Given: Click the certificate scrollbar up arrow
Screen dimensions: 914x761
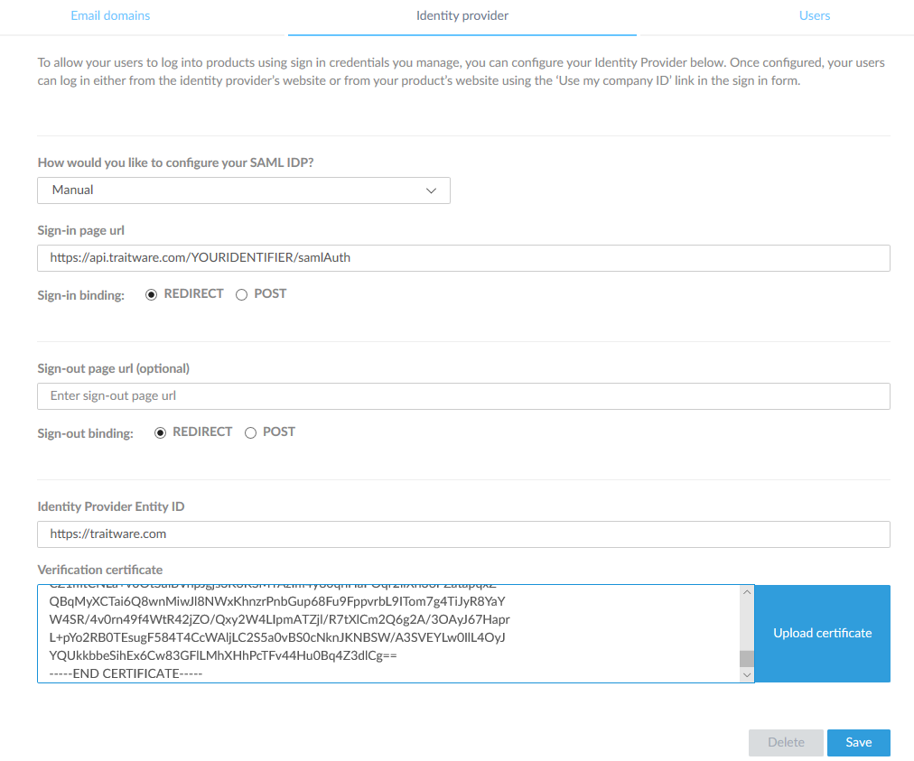Looking at the screenshot, I should pyautogui.click(x=747, y=592).
